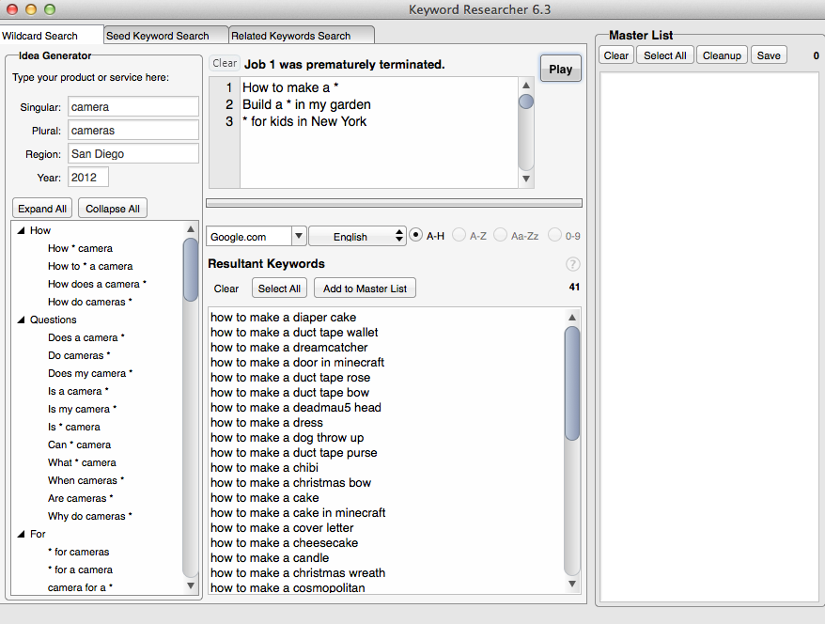Viewport: 825px width, 624px height.
Task: Select 'How to * a camera' item
Action: (90, 266)
